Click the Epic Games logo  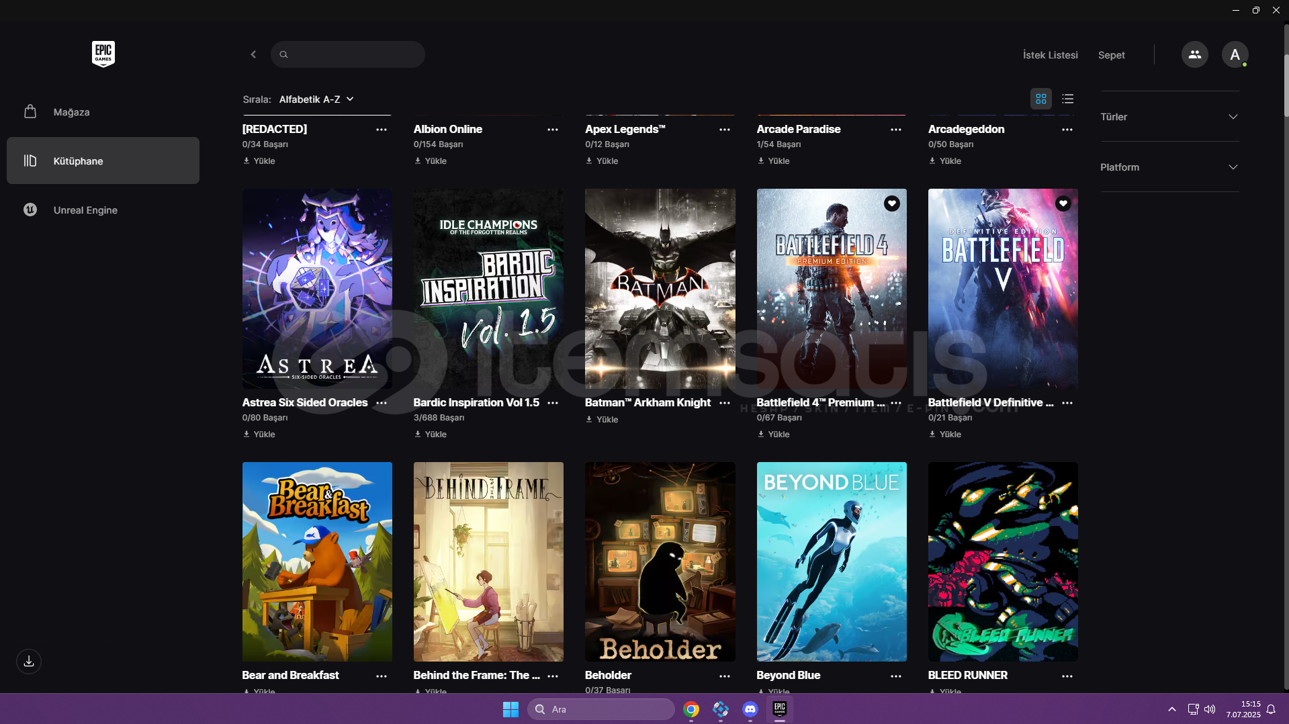103,54
